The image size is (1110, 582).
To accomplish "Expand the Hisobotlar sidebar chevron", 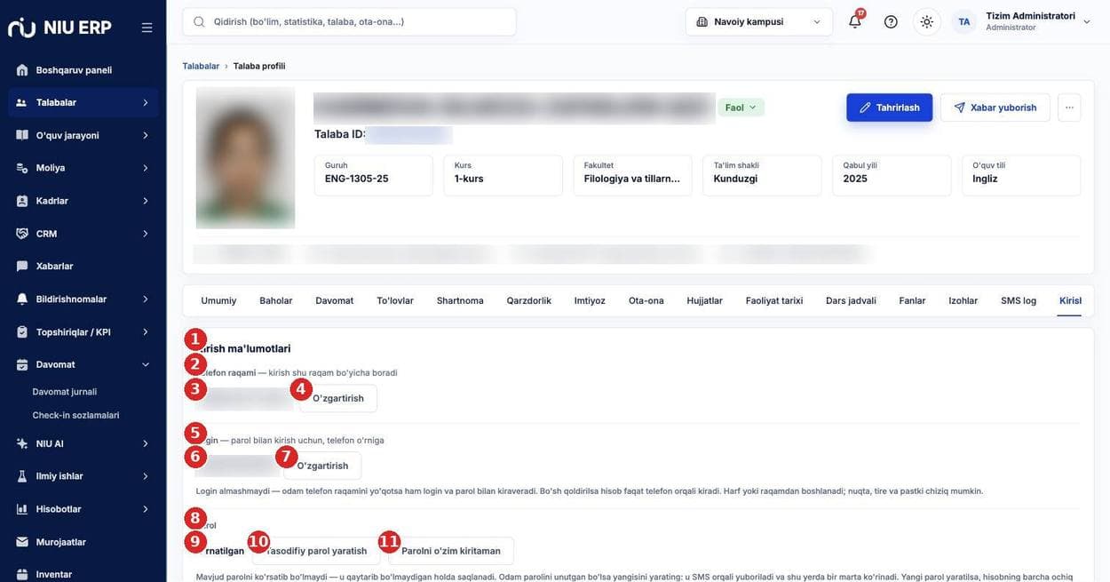I will (146, 509).
